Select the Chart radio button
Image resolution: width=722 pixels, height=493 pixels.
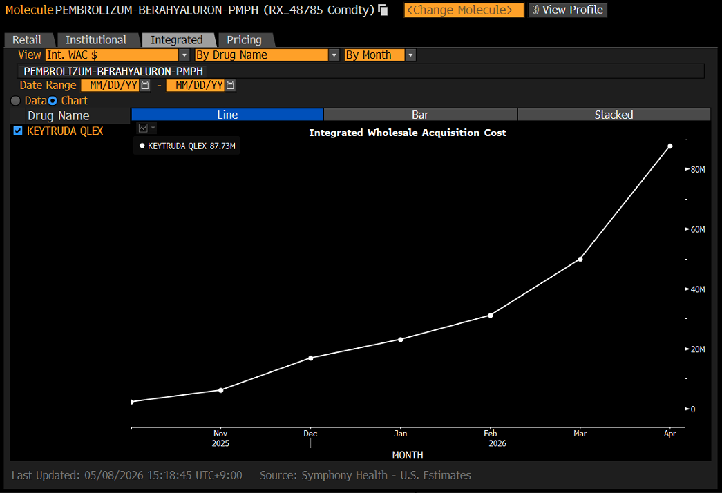point(53,101)
